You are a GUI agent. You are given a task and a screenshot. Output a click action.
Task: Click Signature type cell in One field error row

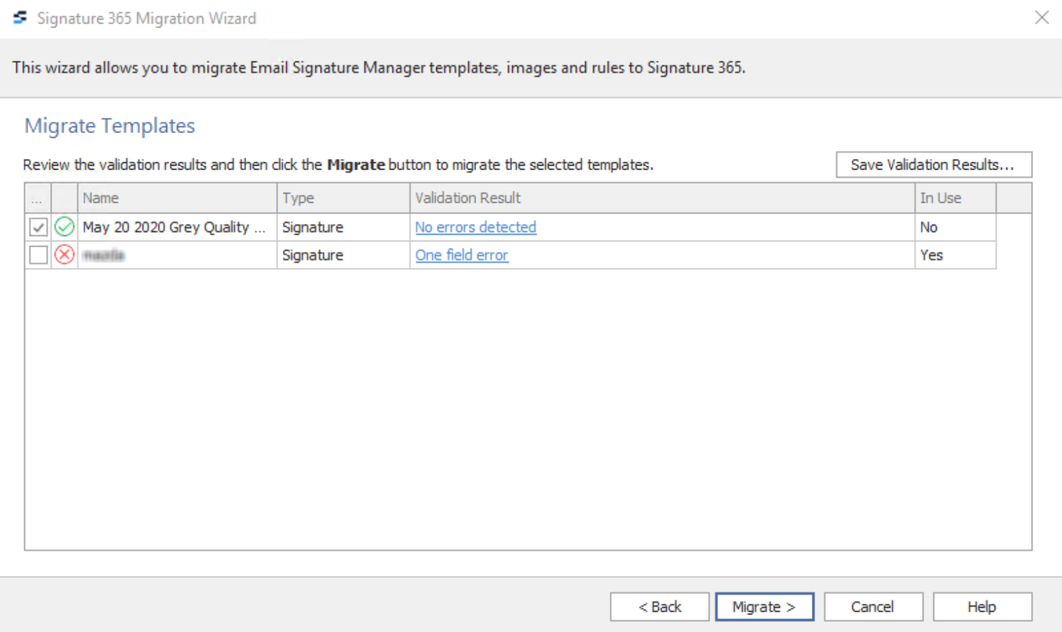click(343, 255)
